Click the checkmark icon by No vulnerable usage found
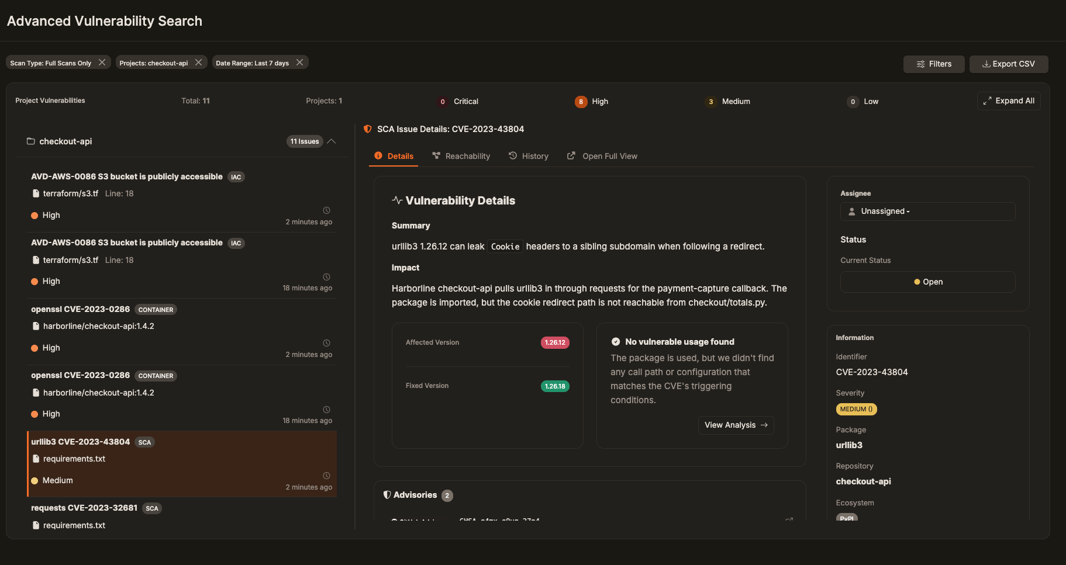Screen dimensions: 1066x565 (616, 342)
